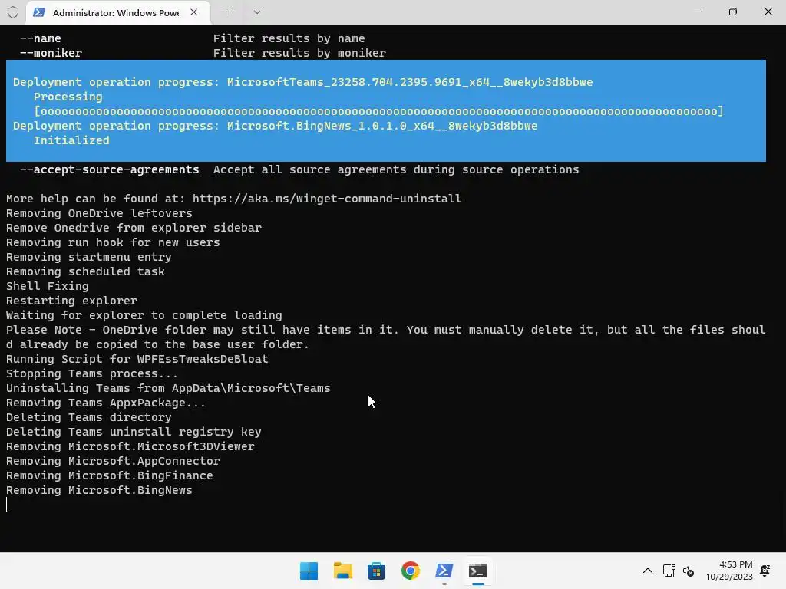
Task: Launch Google Chrome from taskbar
Action: [411, 571]
